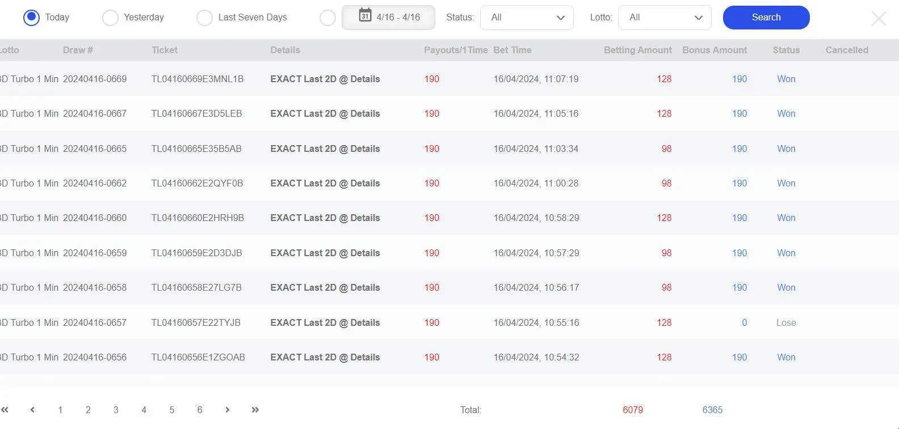This screenshot has width=899, height=429.
Task: Select ticket TL04160662E2QYF0B
Action: [197, 183]
